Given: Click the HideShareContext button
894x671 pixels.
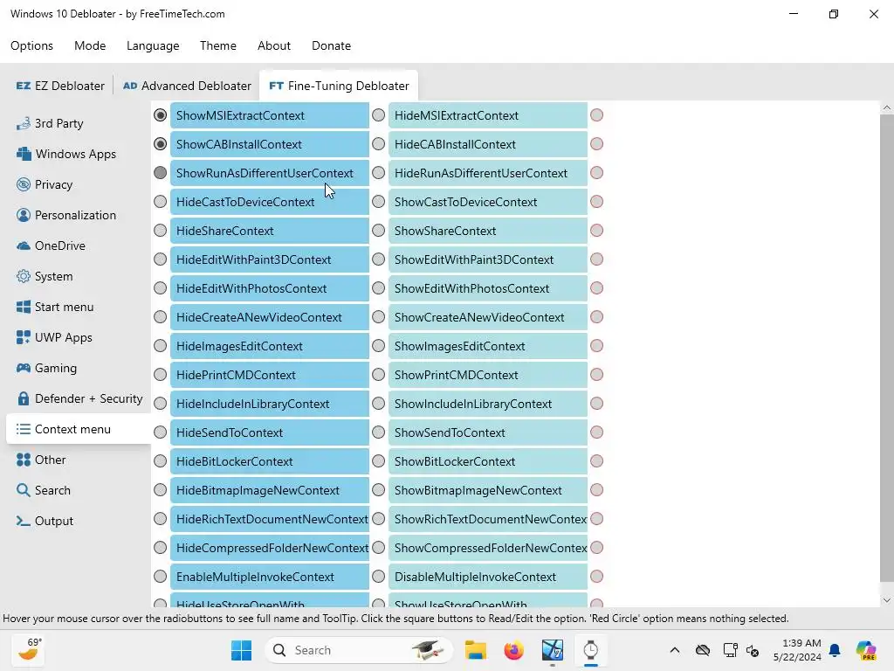Looking at the screenshot, I should pyautogui.click(x=269, y=231).
